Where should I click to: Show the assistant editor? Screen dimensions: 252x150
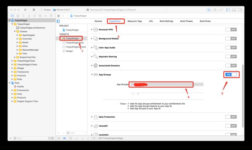click(215, 10)
